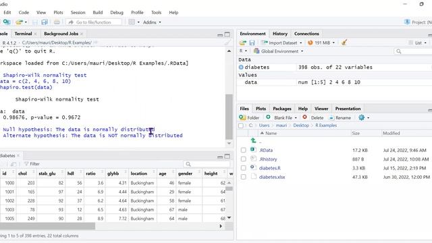The width and height of the screenshot is (432, 243).
Task: Click the diabetes.R script file icon
Action: 253,167
